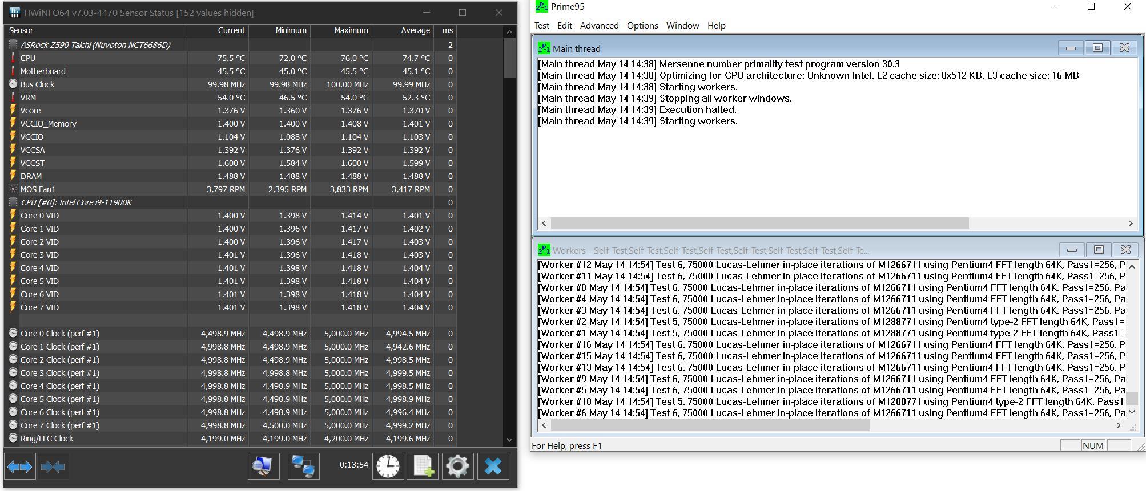
Task: Reset min/max values with clock icon
Action: click(x=388, y=466)
